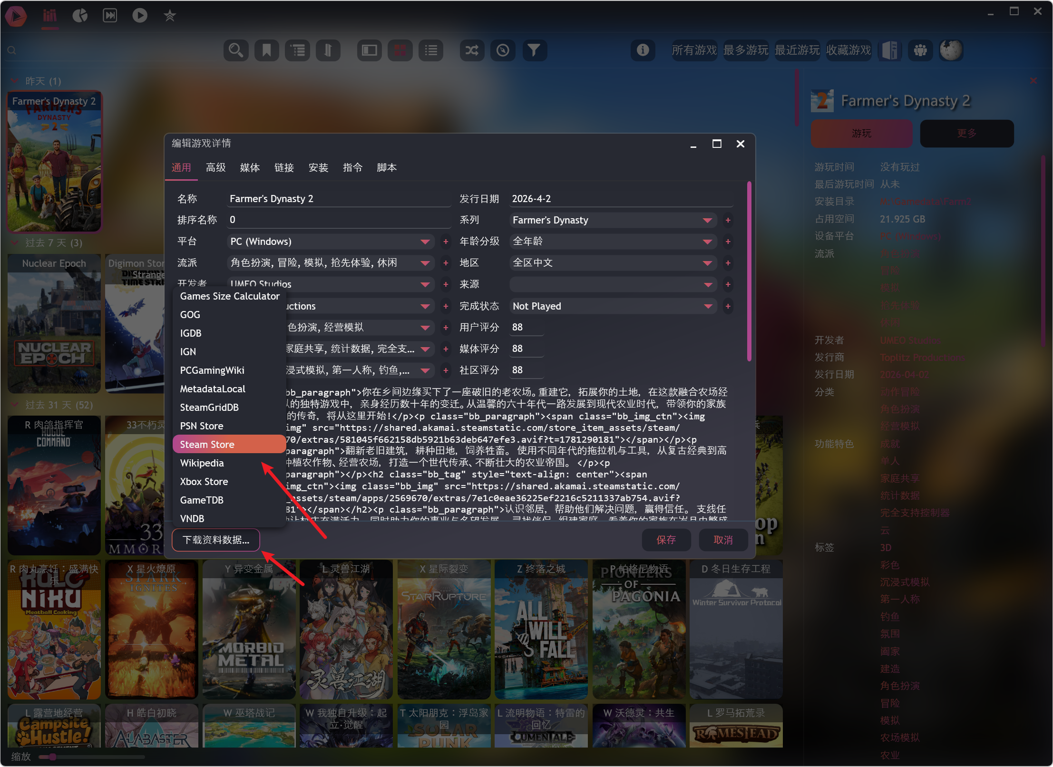Expand the UMEO Studios developer dropdown
This screenshot has height=767, width=1053.
[x=425, y=284]
